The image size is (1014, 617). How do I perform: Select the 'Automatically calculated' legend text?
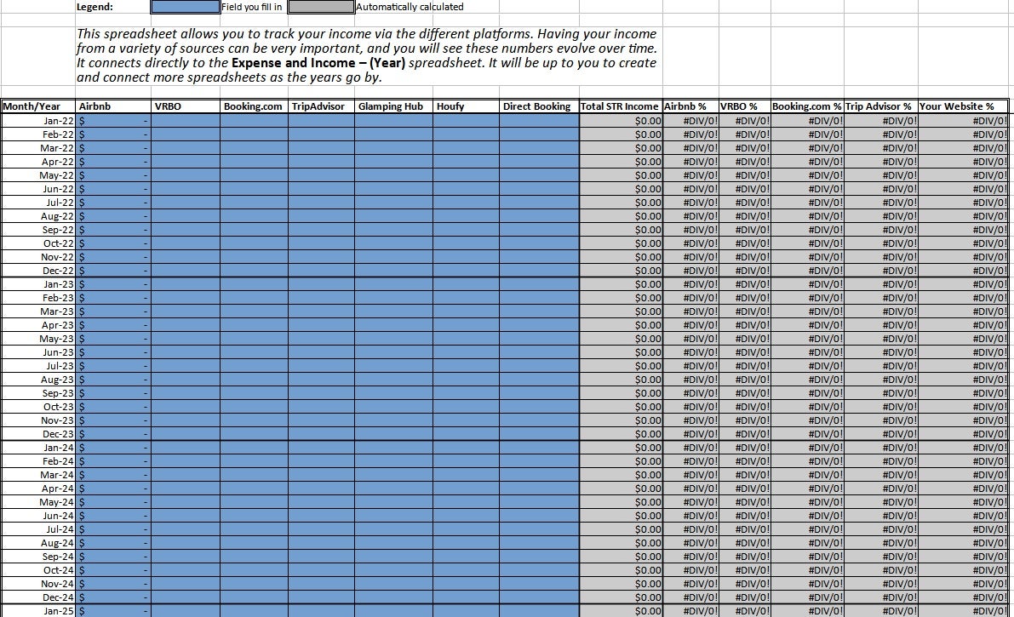(x=410, y=7)
